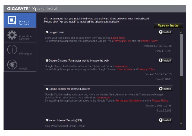Switch to the Information tab label
Viewport: 192px width, 136px height.
[x=26, y=54]
